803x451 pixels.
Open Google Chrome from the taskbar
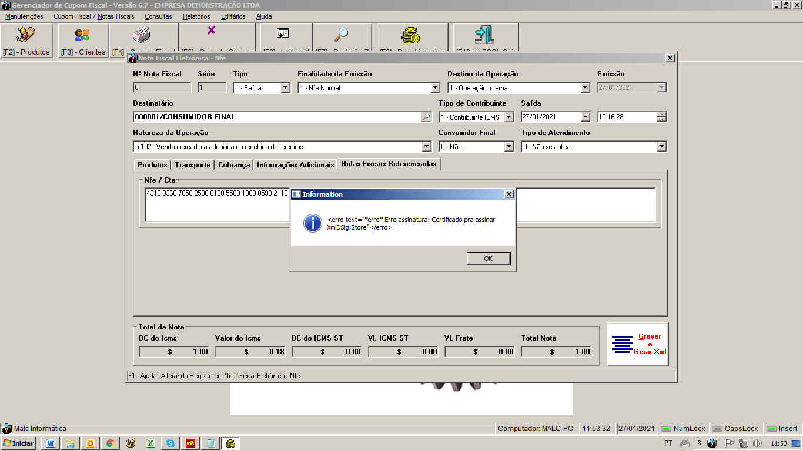coord(110,443)
